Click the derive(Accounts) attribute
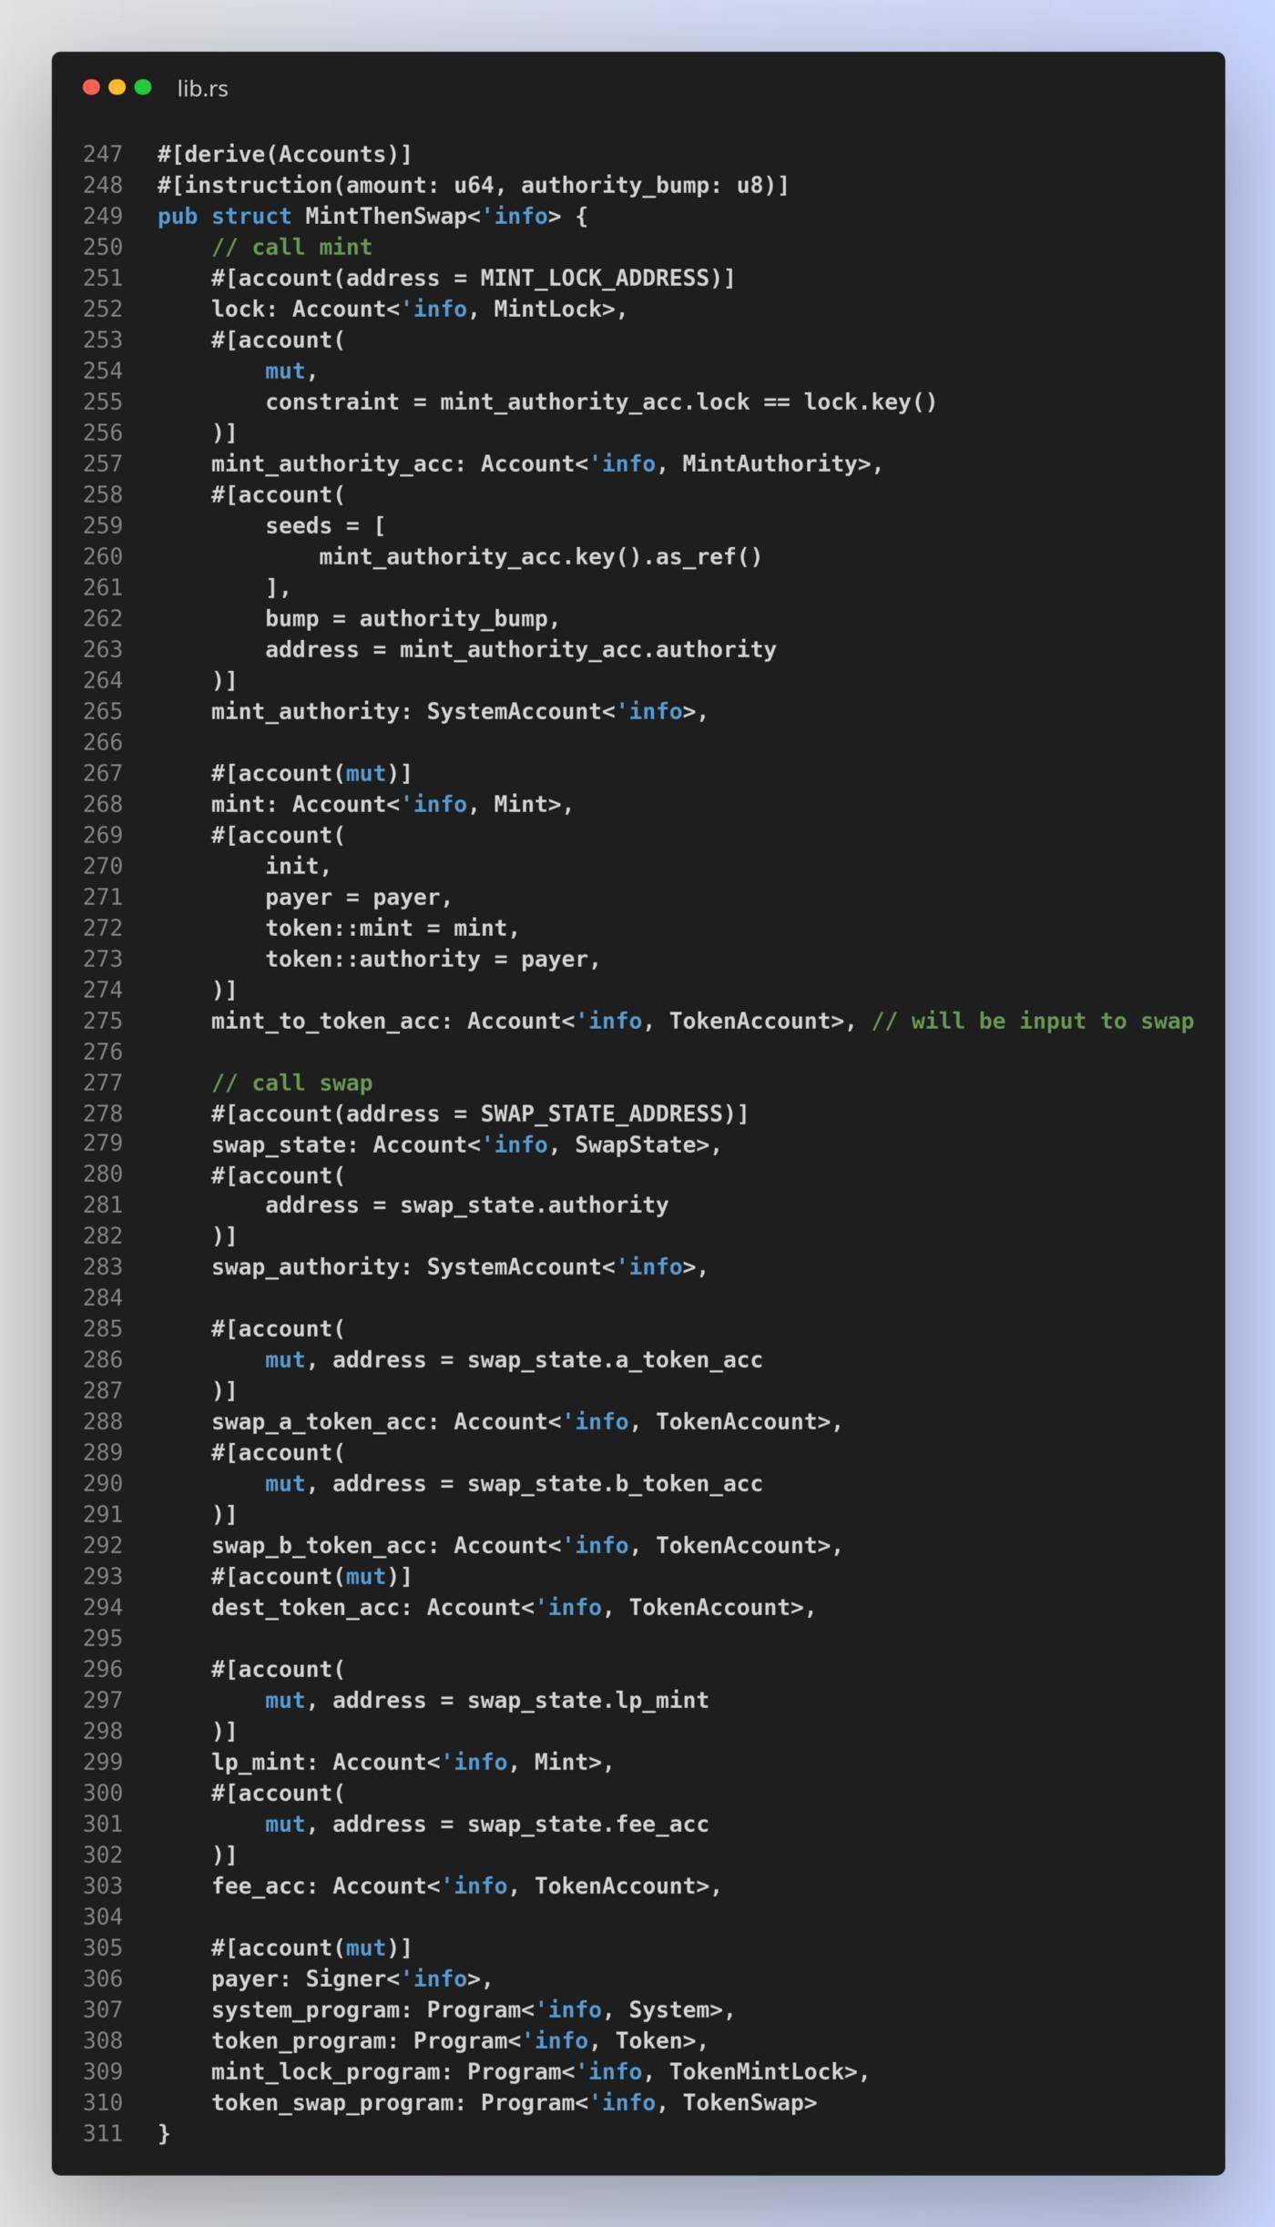Viewport: 1275px width, 2227px height. (x=284, y=154)
